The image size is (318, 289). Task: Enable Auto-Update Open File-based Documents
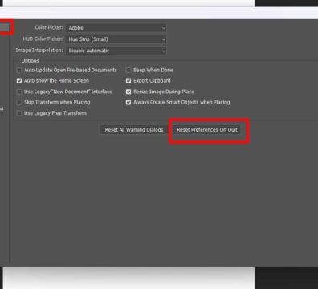coord(19,71)
